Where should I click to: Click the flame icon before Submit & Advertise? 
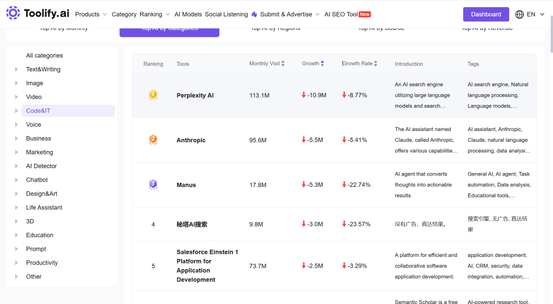(x=254, y=14)
